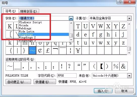The width and height of the screenshot is (137, 97).
Task: Select the lowercase i symbol cell
Action: click(116, 34)
